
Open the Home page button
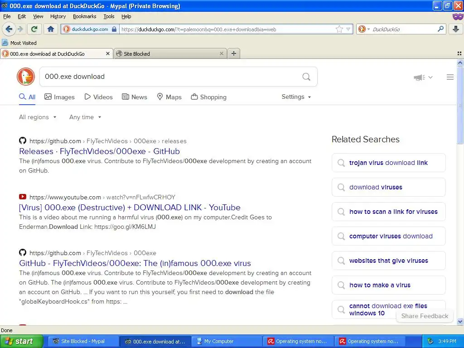pos(51,29)
